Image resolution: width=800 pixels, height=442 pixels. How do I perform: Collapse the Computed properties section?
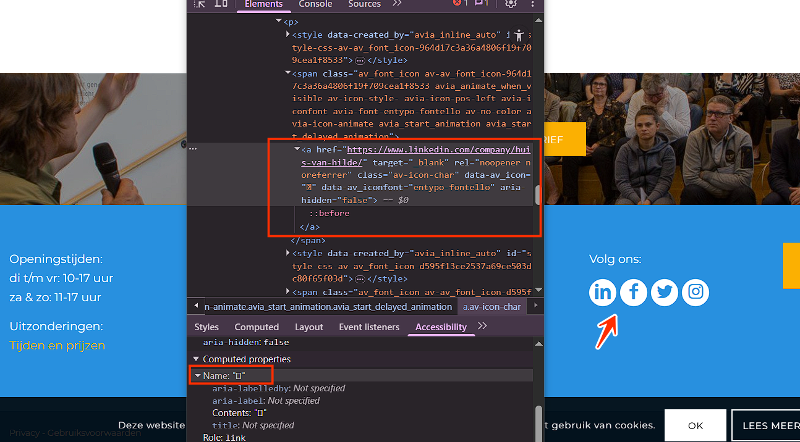tap(196, 359)
